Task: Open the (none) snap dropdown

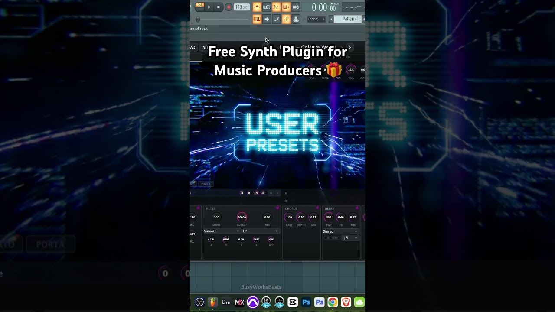Action: coord(317,19)
